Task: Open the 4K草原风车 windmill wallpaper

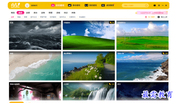Action: pyautogui.click(x=142, y=35)
